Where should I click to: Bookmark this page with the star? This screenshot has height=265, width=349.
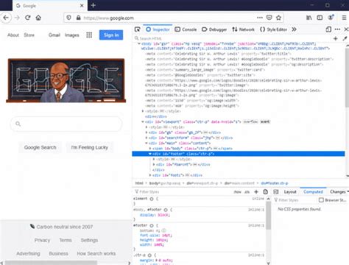tap(278, 18)
